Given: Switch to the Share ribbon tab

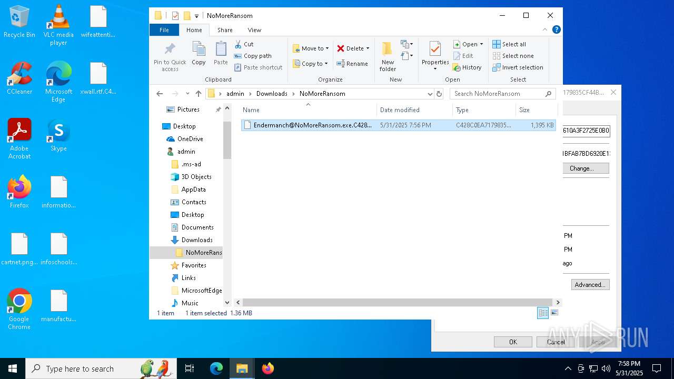Looking at the screenshot, I should pyautogui.click(x=225, y=30).
